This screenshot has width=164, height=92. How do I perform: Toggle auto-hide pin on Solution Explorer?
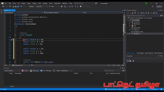(x=160, y=10)
